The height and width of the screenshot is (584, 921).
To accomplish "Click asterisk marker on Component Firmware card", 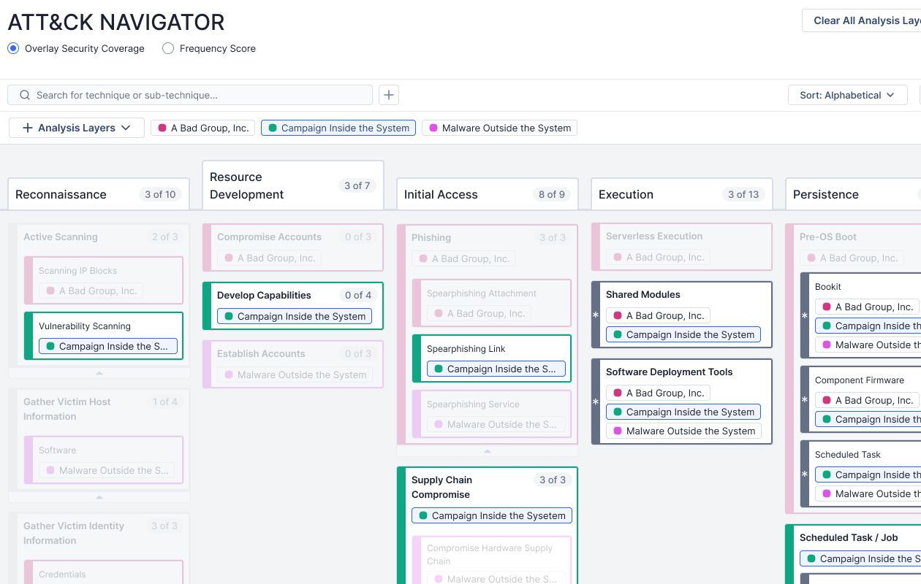I will [805, 400].
